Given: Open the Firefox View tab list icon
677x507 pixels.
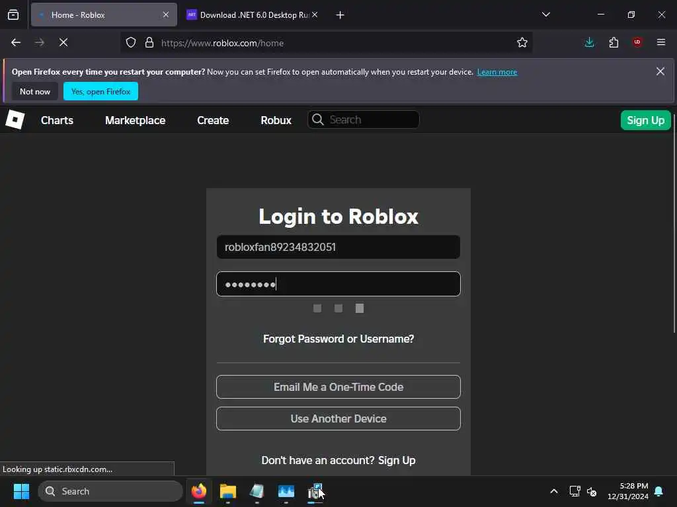Looking at the screenshot, I should (x=13, y=15).
